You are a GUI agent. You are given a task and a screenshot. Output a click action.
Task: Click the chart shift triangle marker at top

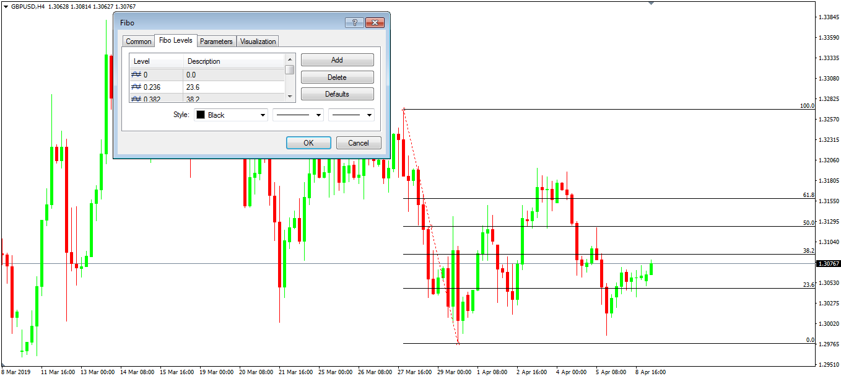pos(651,3)
